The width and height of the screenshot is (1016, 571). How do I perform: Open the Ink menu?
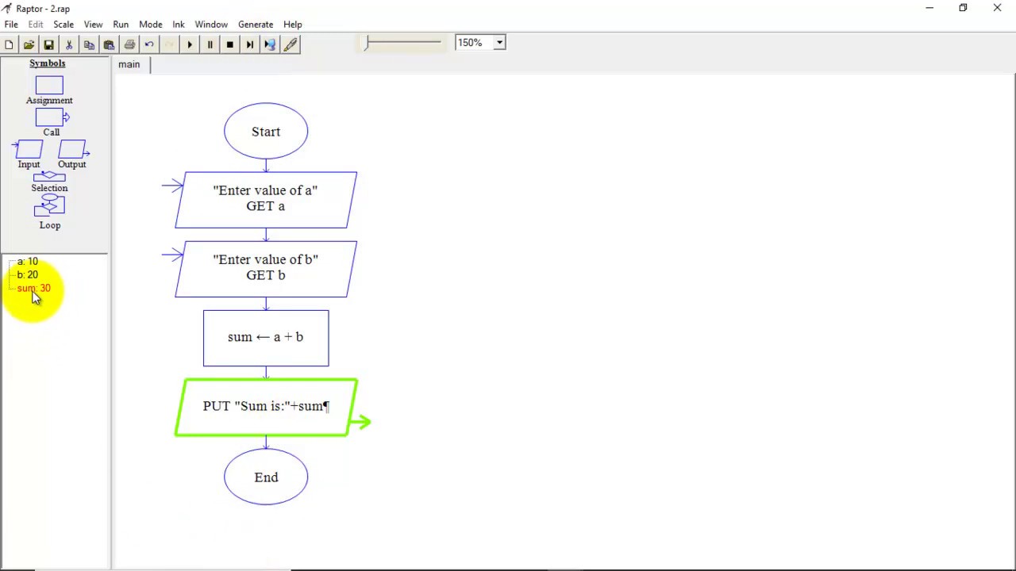coord(179,25)
